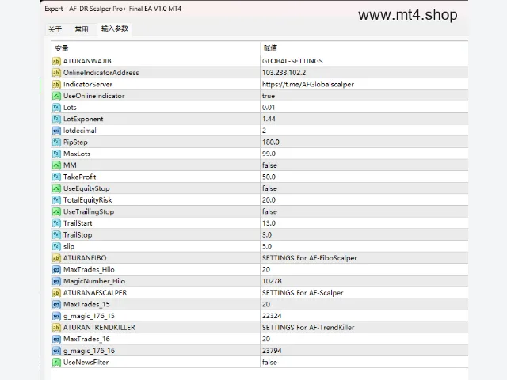Click the GLOBAL-SETTINGS value cell
Image resolution: width=507 pixels, height=380 pixels.
tap(292, 61)
